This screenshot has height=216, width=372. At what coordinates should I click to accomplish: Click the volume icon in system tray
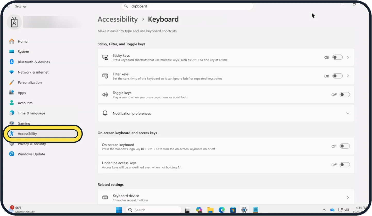[347, 210]
